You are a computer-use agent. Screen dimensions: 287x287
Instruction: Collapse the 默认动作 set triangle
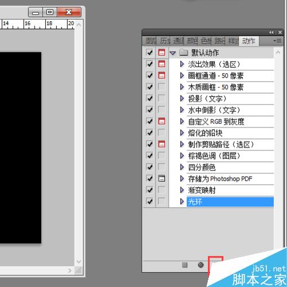[173, 53]
